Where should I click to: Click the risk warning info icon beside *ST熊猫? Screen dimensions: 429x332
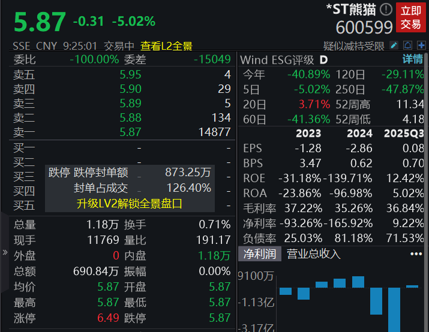tap(386, 9)
